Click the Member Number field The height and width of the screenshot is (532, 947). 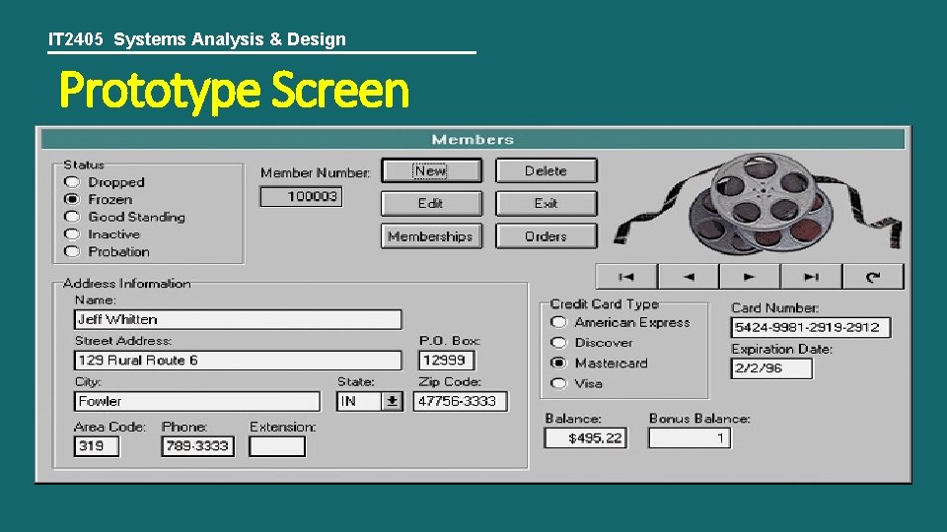[x=302, y=197]
